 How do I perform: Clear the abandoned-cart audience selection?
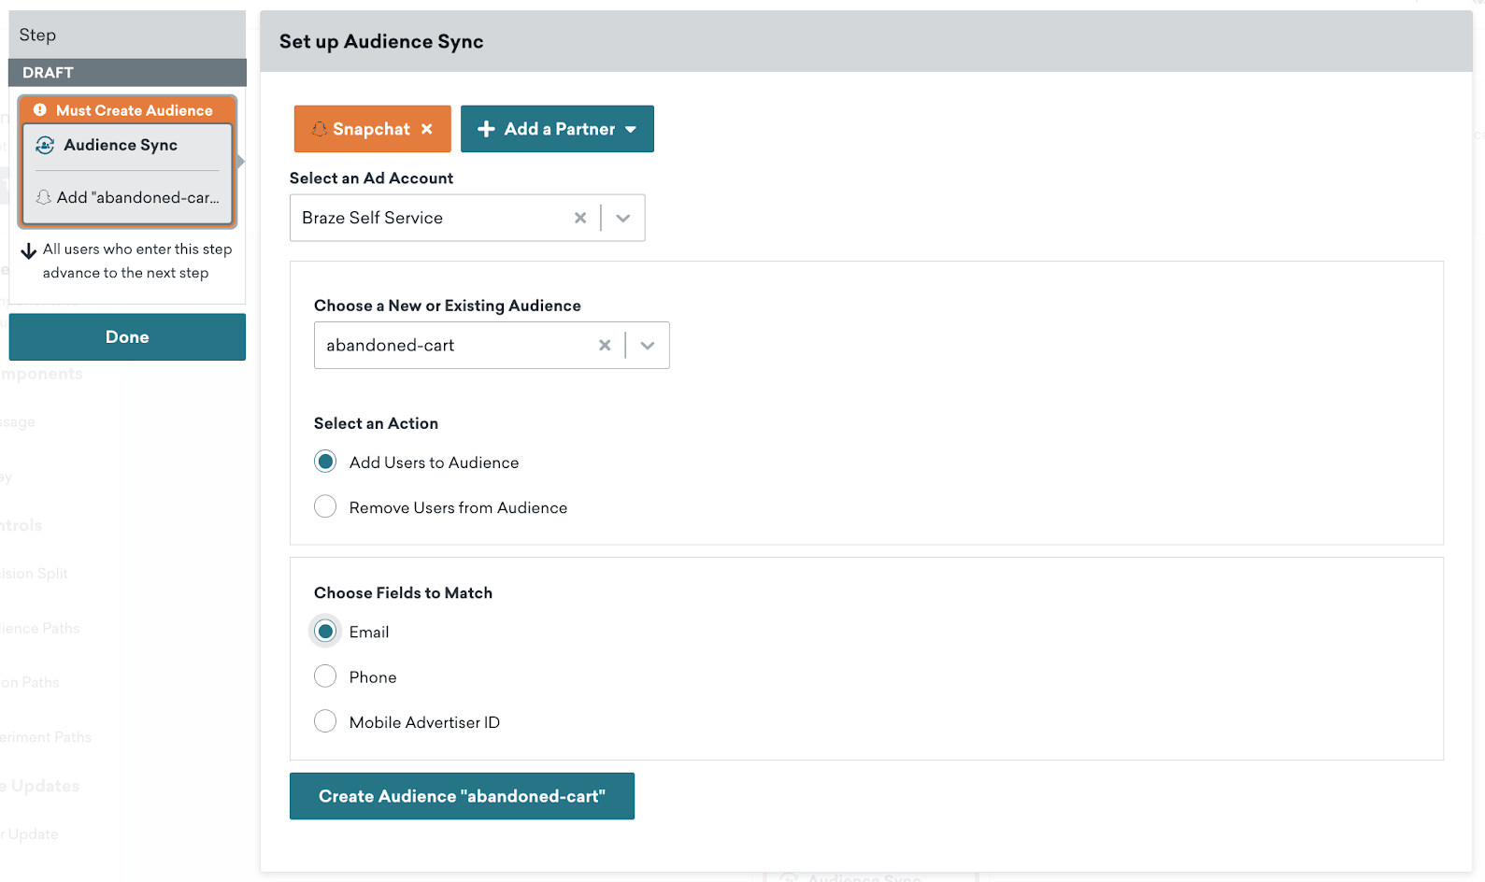coord(605,346)
